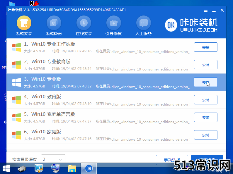Click Windows logo of Win10 教育版 row
Viewport: 233px width, 174px height.
point(16,100)
